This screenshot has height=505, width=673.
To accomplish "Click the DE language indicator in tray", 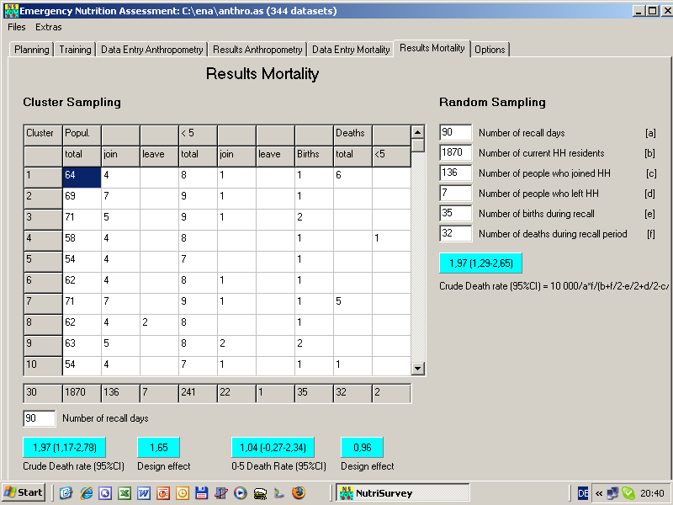I will [x=583, y=493].
